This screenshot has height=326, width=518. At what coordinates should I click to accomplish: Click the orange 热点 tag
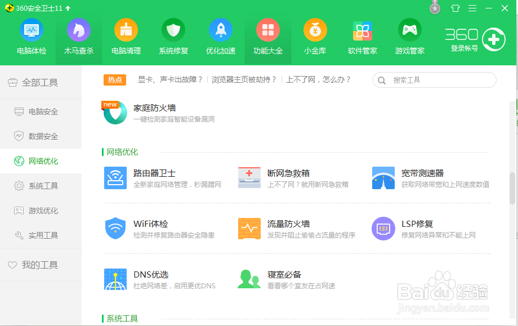pos(115,80)
